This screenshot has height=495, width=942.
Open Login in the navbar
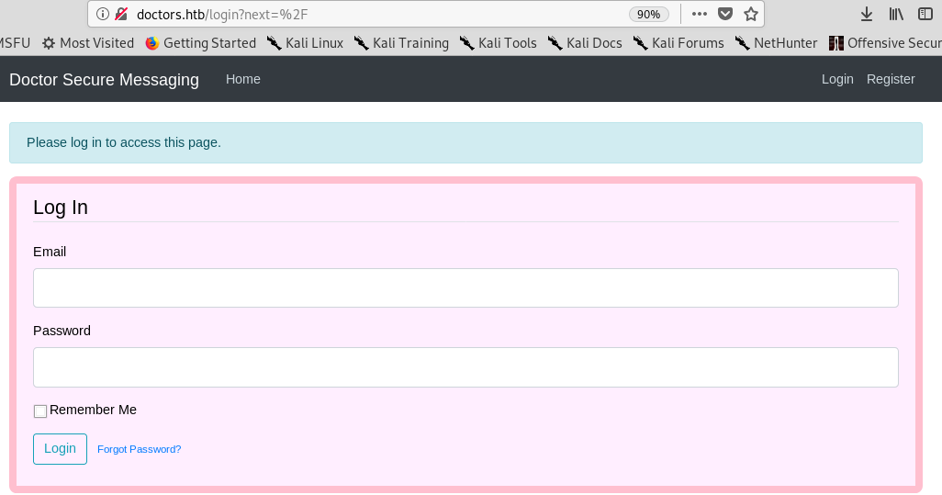[x=837, y=79]
